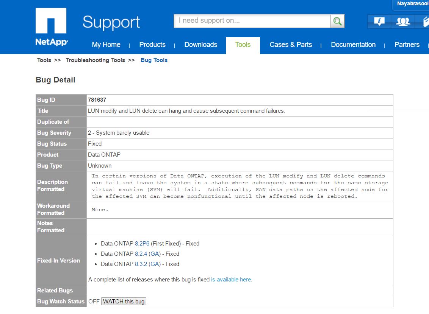Click the Bug Watch Status 'OFF' text

tap(94, 302)
